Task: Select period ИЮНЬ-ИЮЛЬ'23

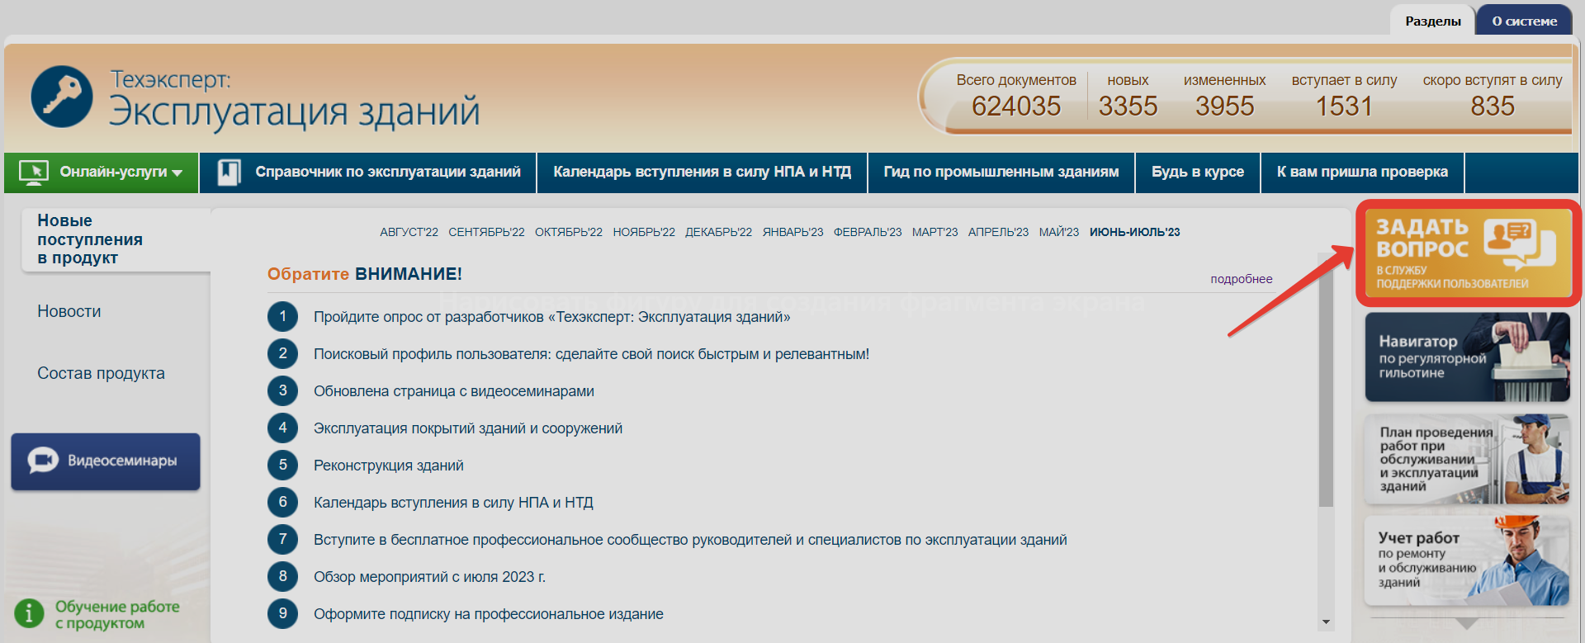Action: click(x=1134, y=232)
